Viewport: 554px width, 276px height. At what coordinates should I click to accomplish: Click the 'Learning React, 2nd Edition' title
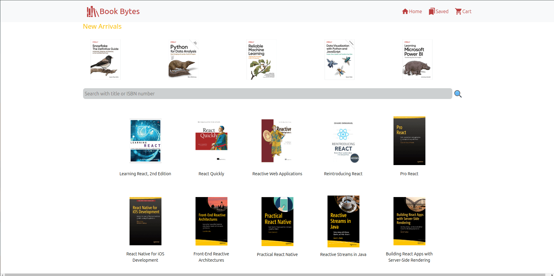145,174
